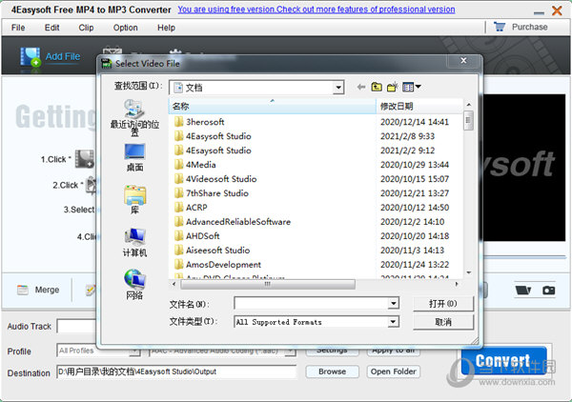Click the Convert button
This screenshot has width=572, height=402.
[x=503, y=360]
